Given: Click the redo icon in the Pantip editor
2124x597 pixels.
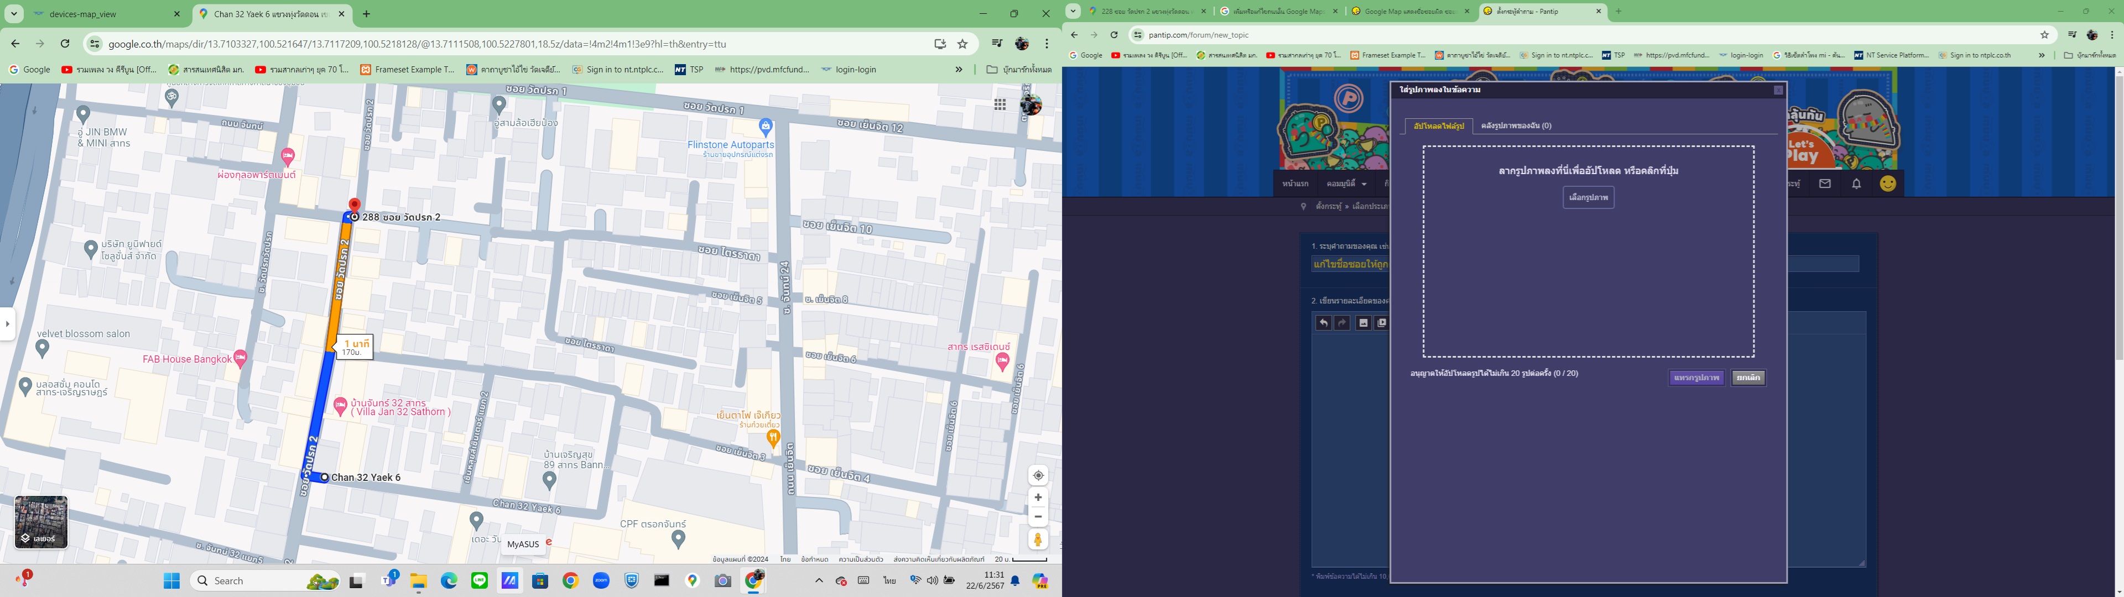Looking at the screenshot, I should (1342, 323).
